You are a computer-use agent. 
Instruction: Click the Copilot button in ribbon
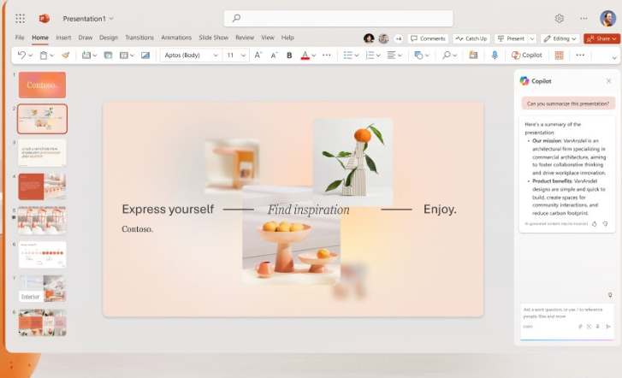(x=527, y=55)
